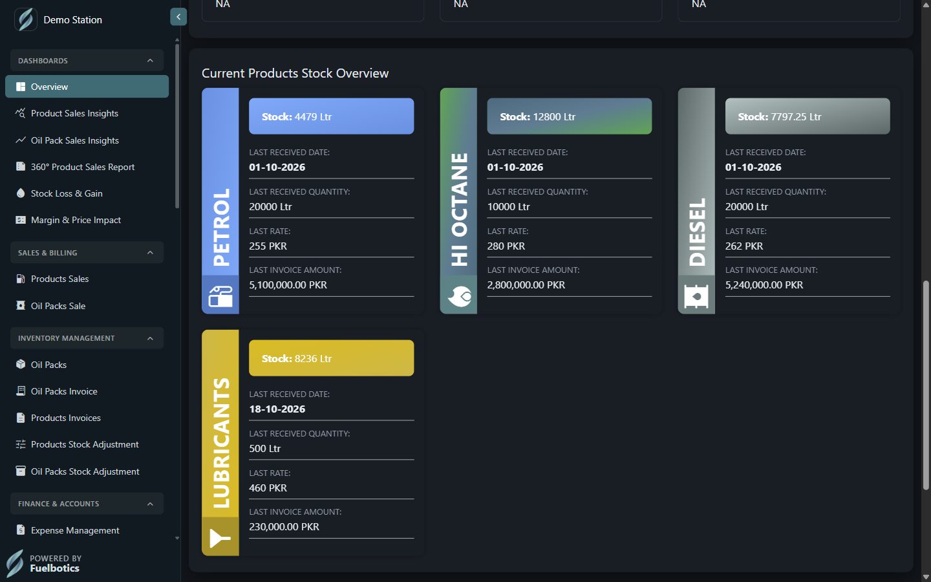Click the Petrol stock 4479 Ltr badge
931x582 pixels.
331,116
